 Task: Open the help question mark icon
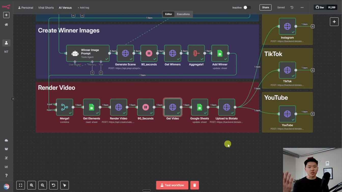pos(6,175)
